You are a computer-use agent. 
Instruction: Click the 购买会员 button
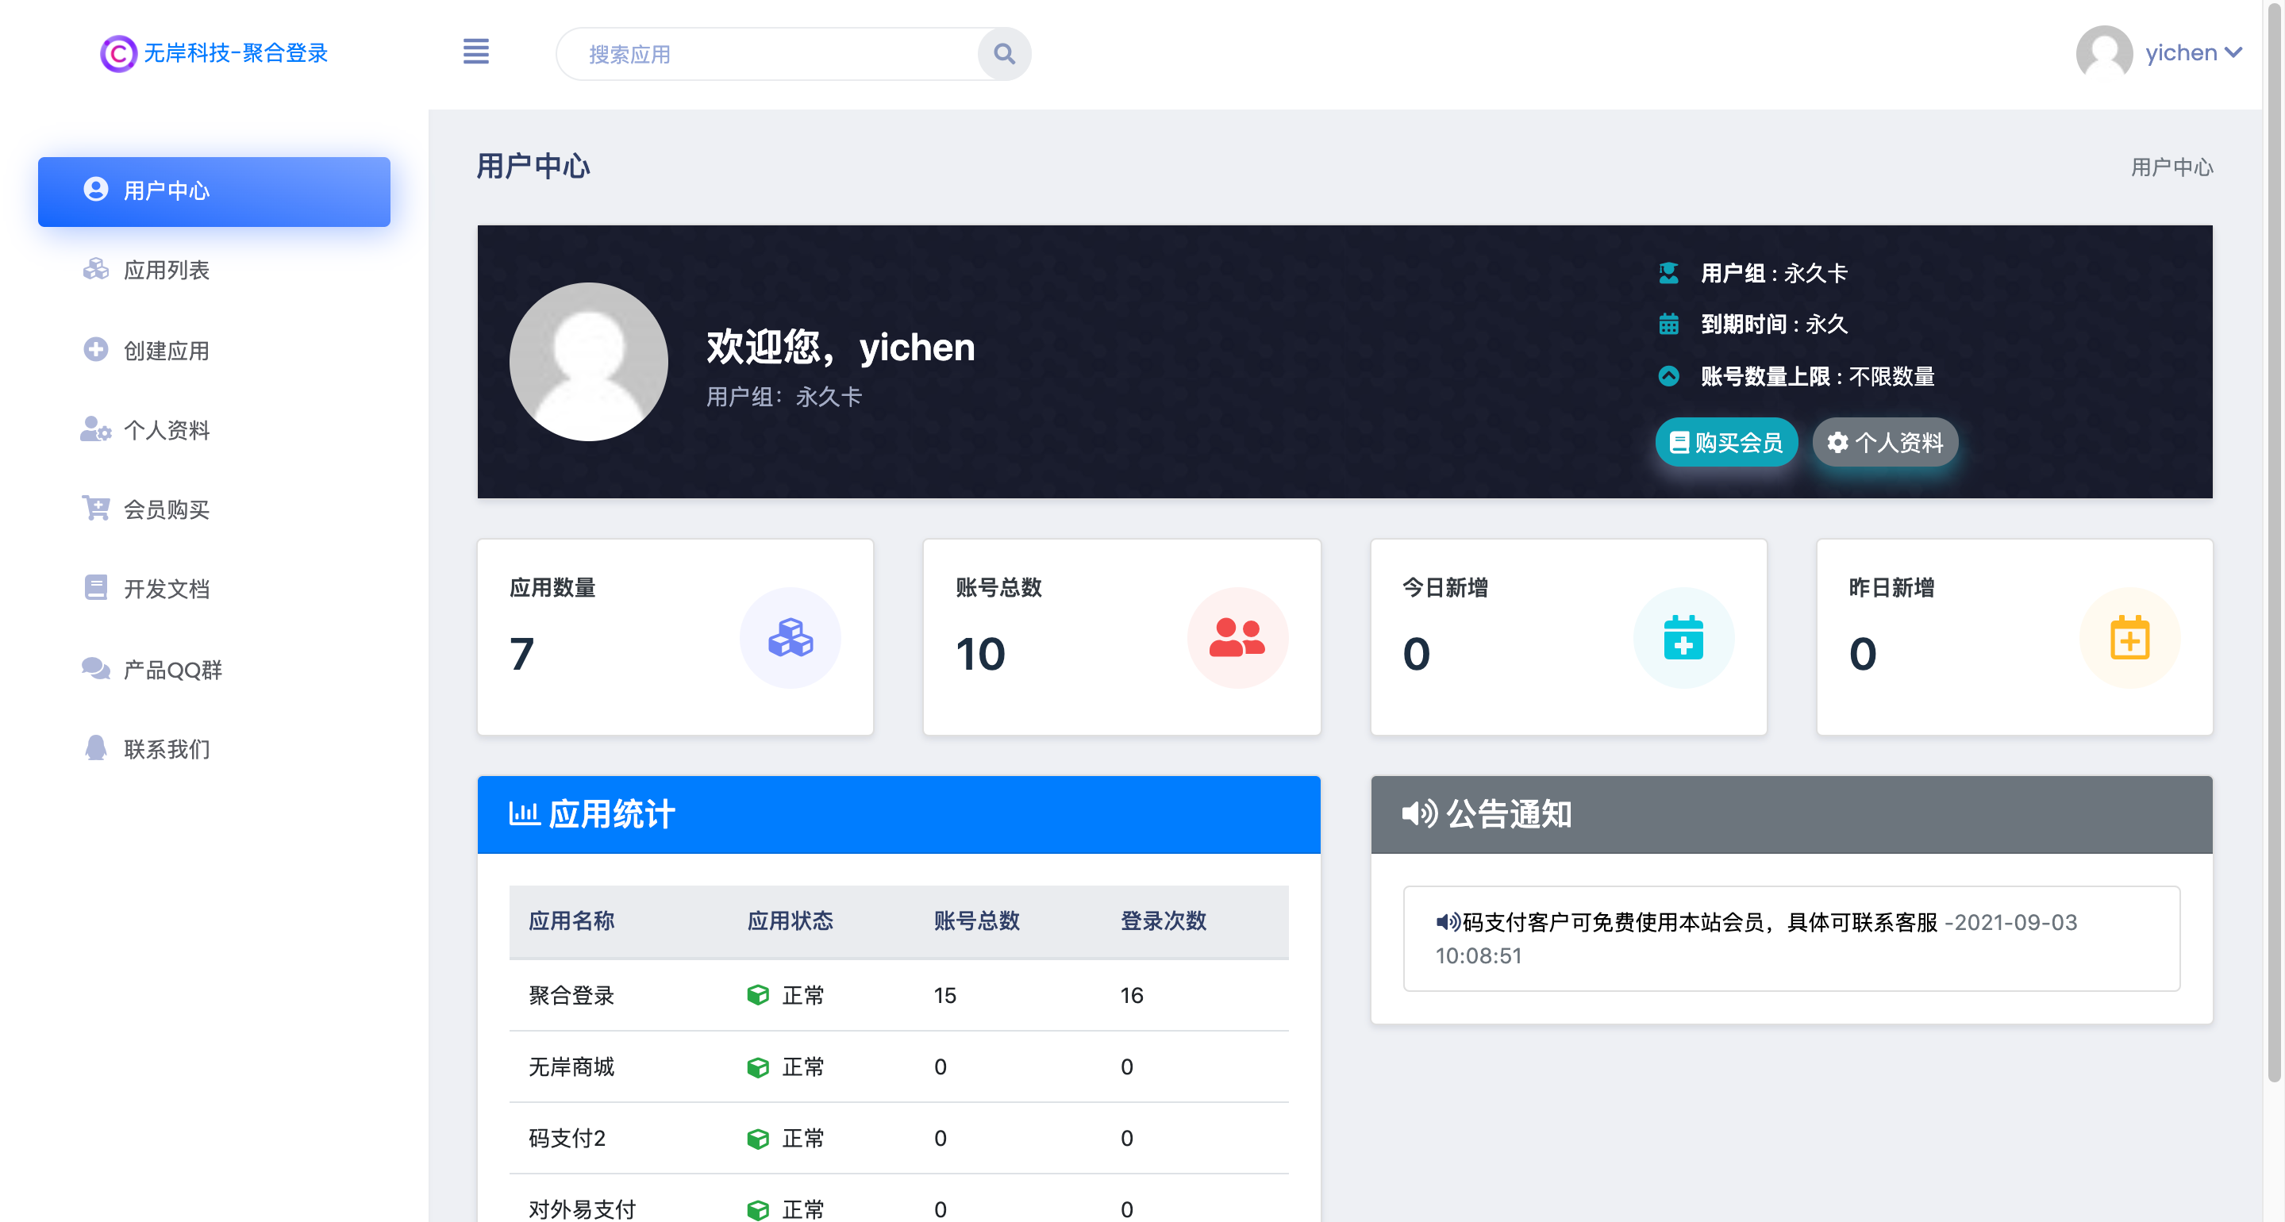click(1726, 442)
